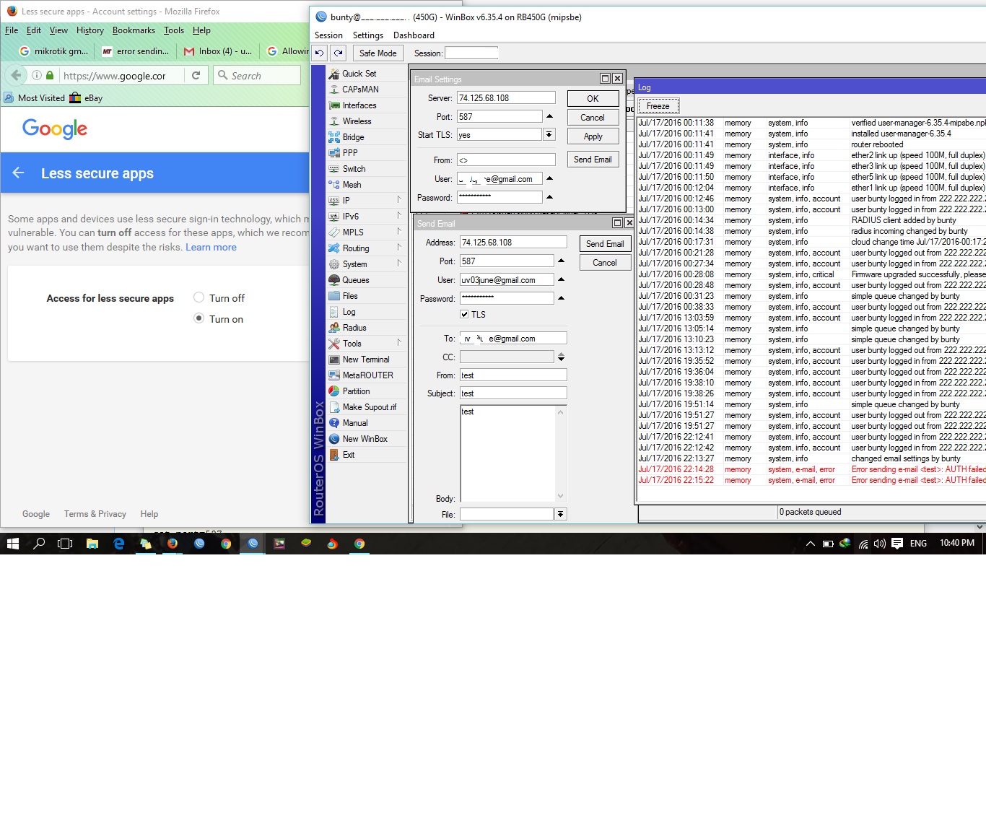Image resolution: width=986 pixels, height=836 pixels.
Task: Open Interfaces in WinBox sidebar
Action: point(359,105)
